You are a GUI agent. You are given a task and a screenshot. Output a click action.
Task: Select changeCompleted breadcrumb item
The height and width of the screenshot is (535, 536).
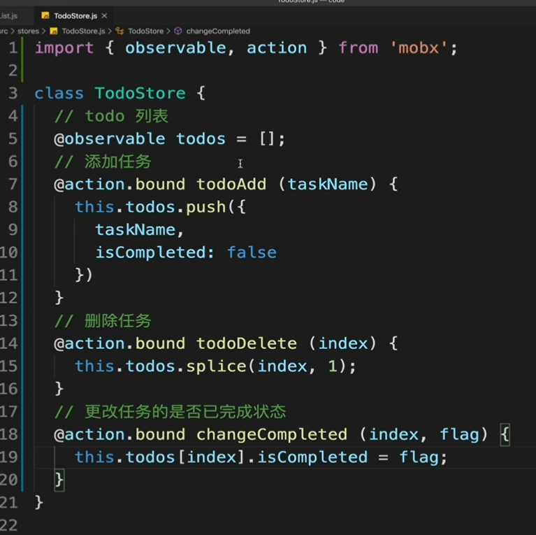[218, 31]
